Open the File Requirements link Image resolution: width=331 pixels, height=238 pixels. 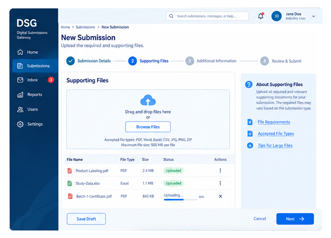(x=274, y=122)
